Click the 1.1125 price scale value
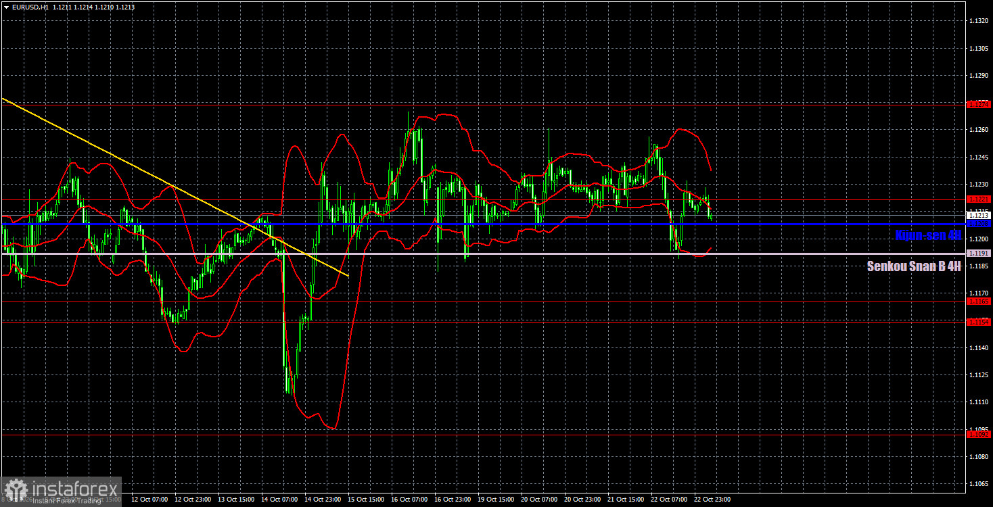Screen dimensions: 993x507 pyautogui.click(x=979, y=375)
